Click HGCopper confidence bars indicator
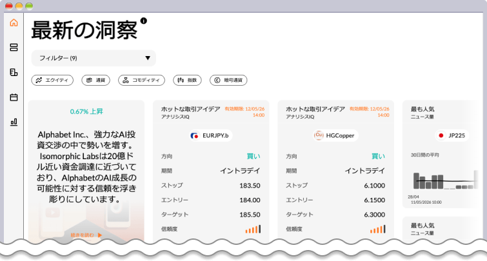Screen dimensions: 487x261 pyautogui.click(x=378, y=229)
